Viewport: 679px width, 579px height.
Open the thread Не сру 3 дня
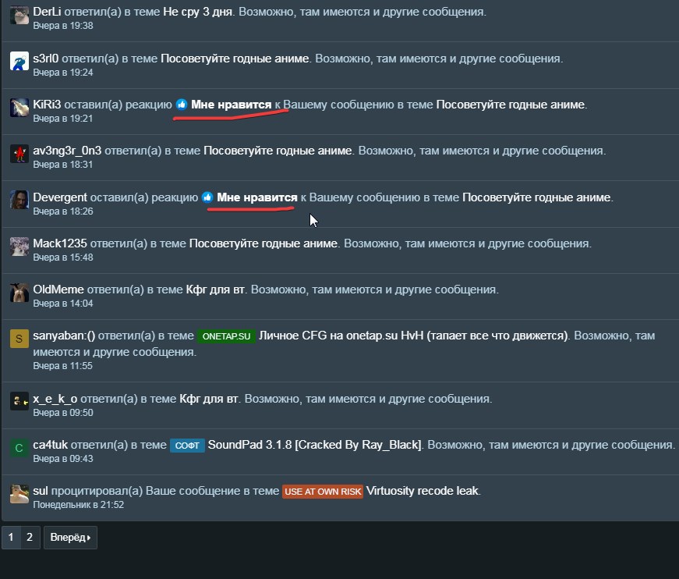(x=197, y=12)
